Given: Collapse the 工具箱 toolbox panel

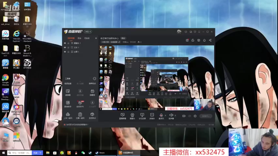Looking at the screenshot, I should pos(95,79).
